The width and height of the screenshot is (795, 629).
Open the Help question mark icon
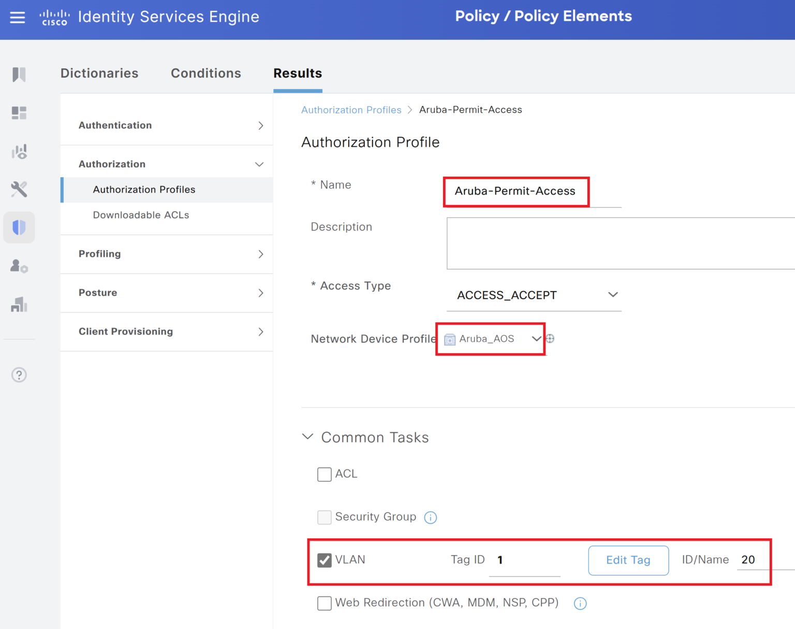coord(19,375)
